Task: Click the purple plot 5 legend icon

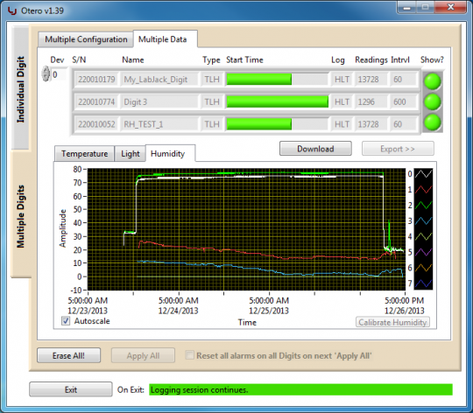Action: (424, 252)
